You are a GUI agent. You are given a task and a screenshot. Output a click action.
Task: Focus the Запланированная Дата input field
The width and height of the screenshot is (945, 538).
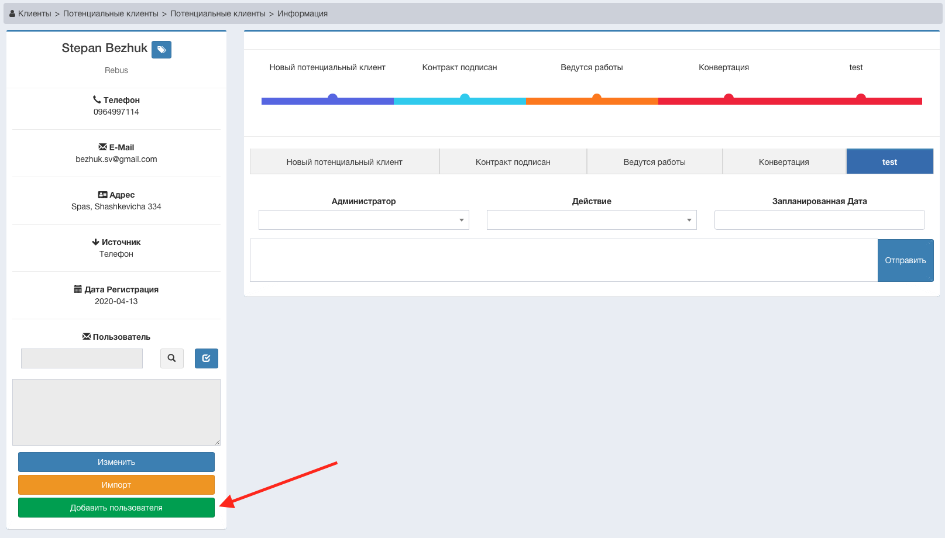point(819,220)
